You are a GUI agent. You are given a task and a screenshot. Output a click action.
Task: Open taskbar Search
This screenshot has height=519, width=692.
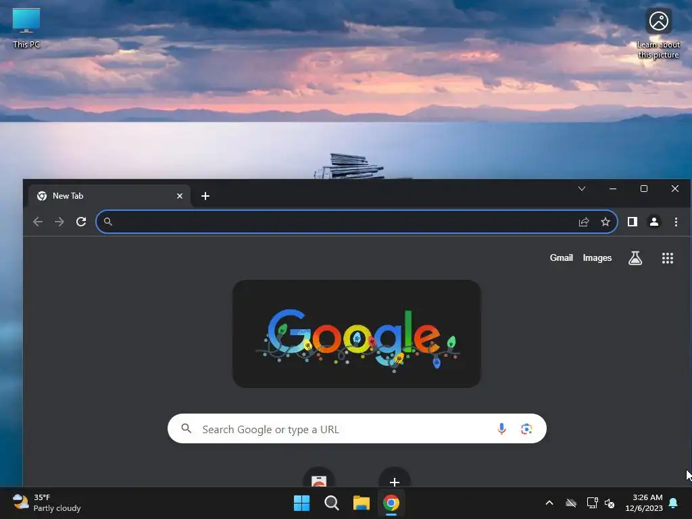coord(331,503)
